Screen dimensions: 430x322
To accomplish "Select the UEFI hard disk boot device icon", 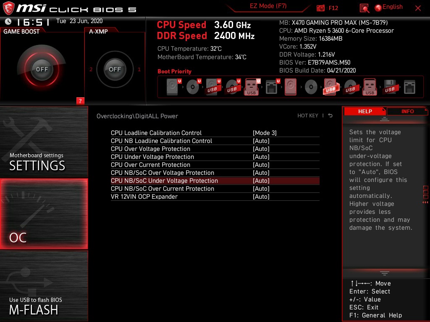I will click(x=174, y=87).
